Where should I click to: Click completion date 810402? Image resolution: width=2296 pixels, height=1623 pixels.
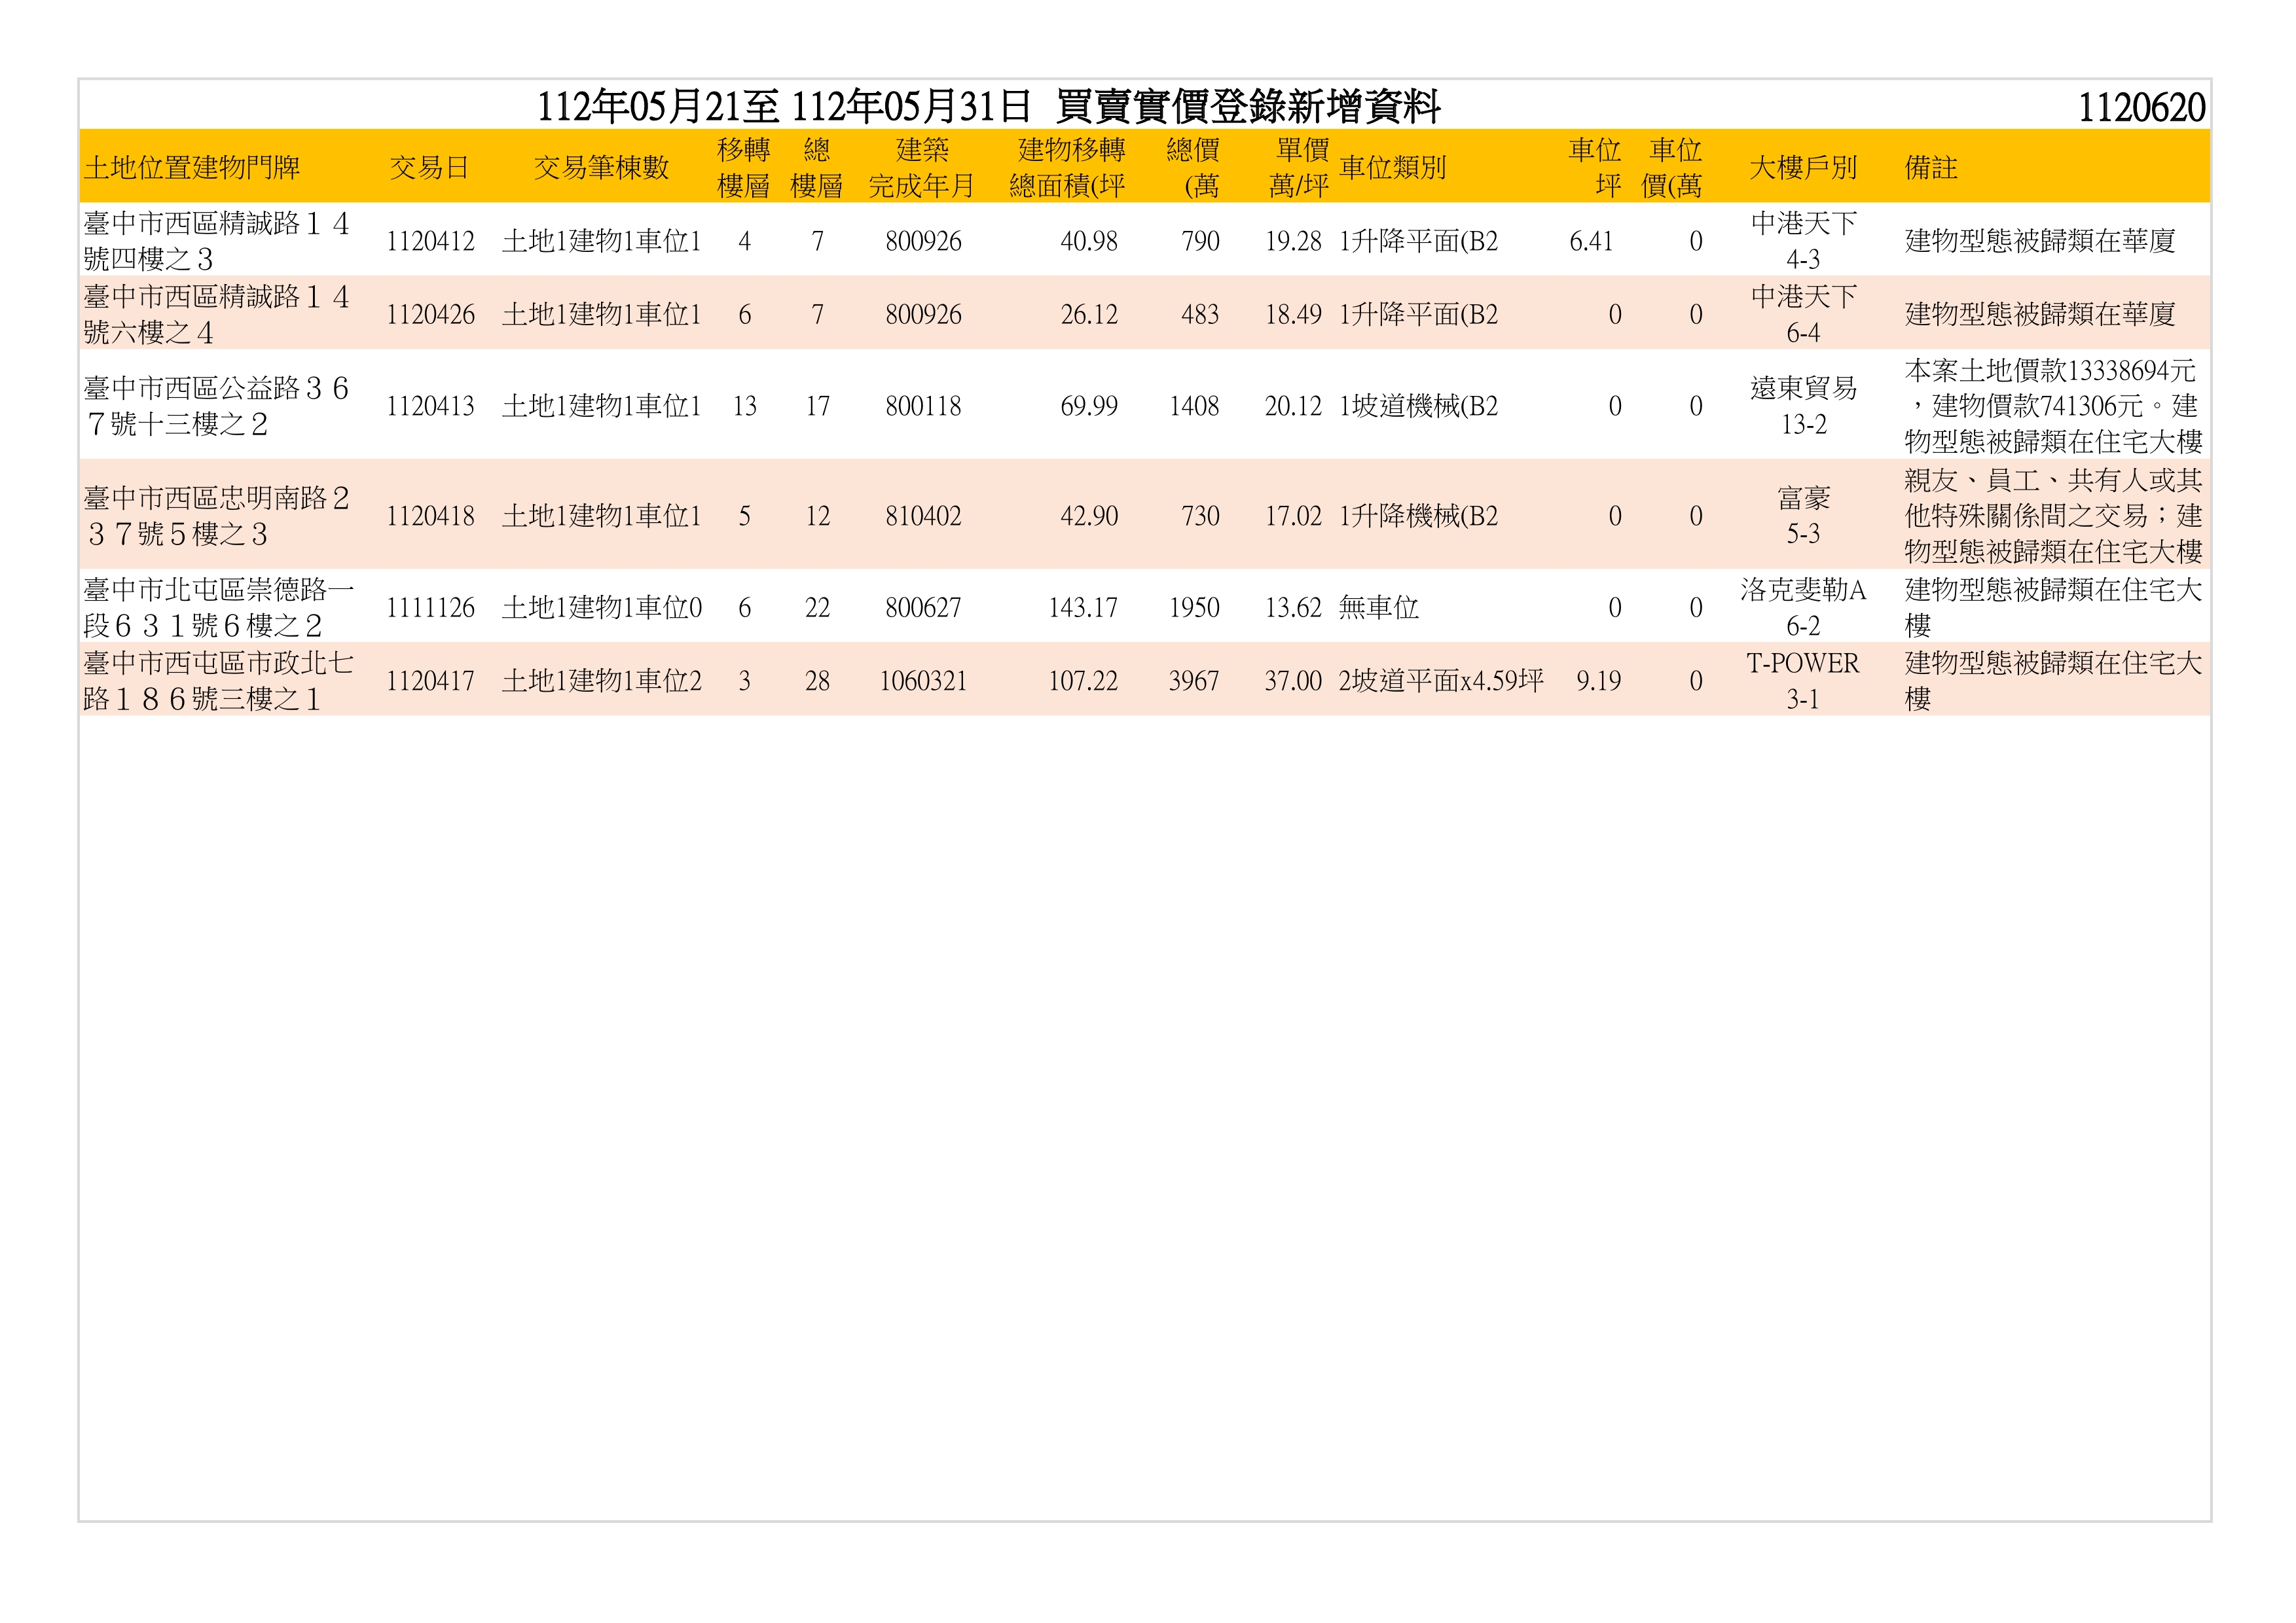[923, 516]
